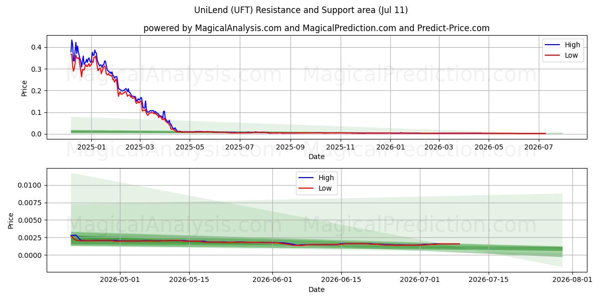Click the upper chart y-axis value '0.1'
This screenshot has width=602, height=301.
point(38,112)
